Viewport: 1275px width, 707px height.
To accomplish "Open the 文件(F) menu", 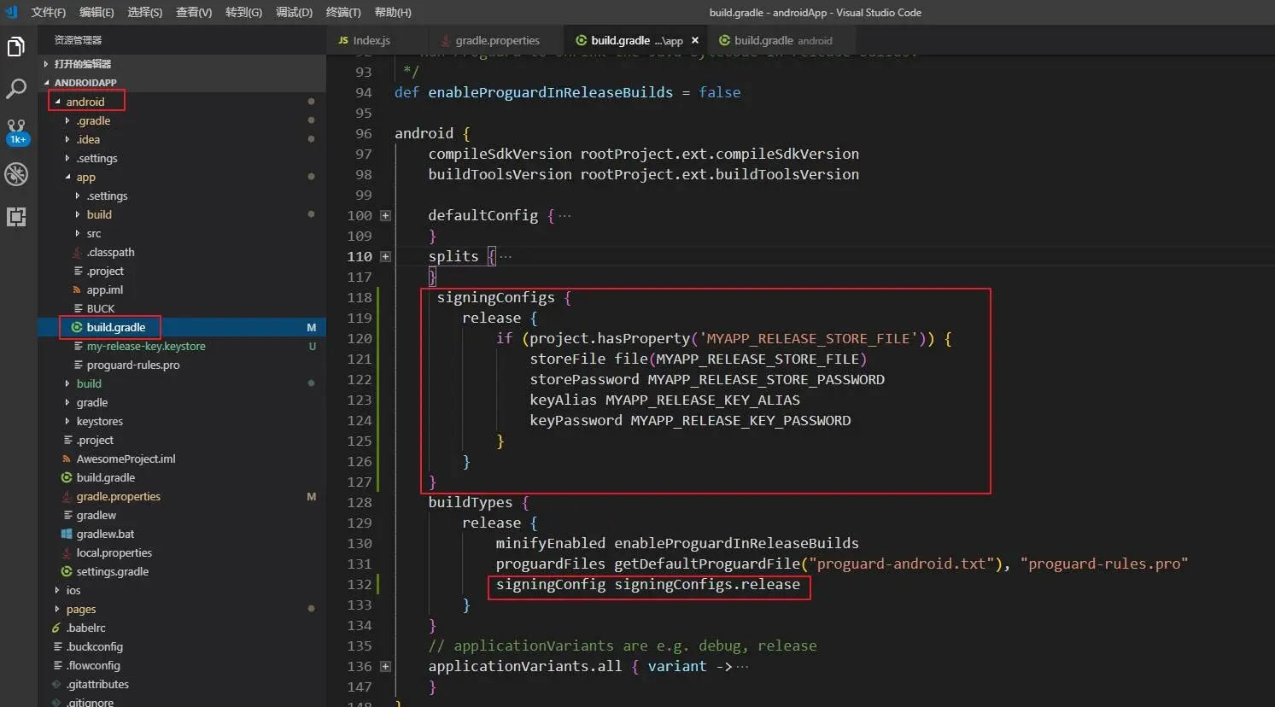I will click(49, 12).
